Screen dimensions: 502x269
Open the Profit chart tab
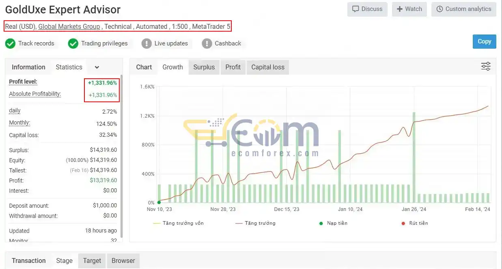click(233, 67)
